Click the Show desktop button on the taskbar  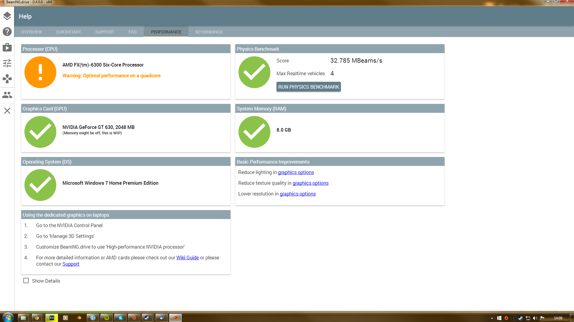(572, 318)
